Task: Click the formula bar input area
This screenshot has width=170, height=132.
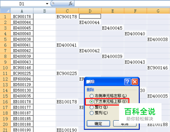Action: click(x=122, y=4)
